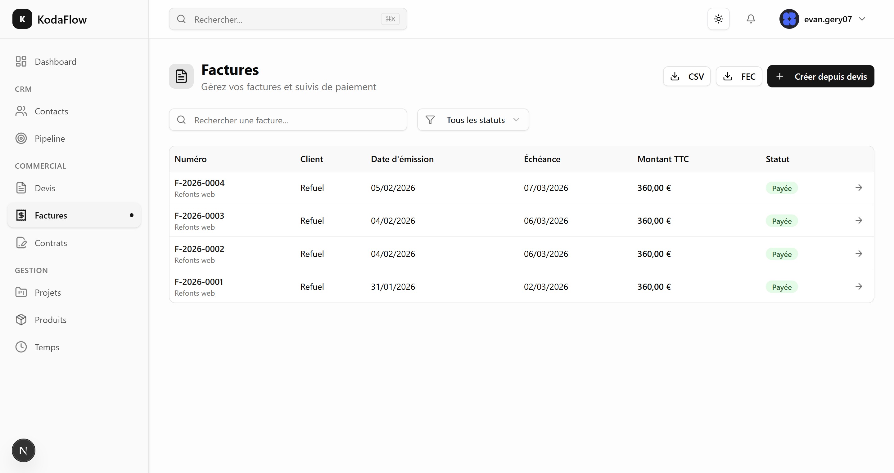Click the global Rechercher search box

click(x=285, y=19)
